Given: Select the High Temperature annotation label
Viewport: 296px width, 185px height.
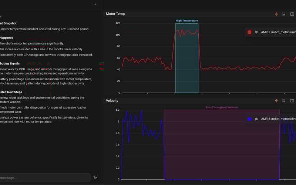Looking at the screenshot, I should coord(187,21).
